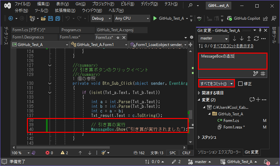Click the Git sync circular arrows icon
Image resolution: width=280 pixels, height=166 pixels.
click(x=256, y=38)
